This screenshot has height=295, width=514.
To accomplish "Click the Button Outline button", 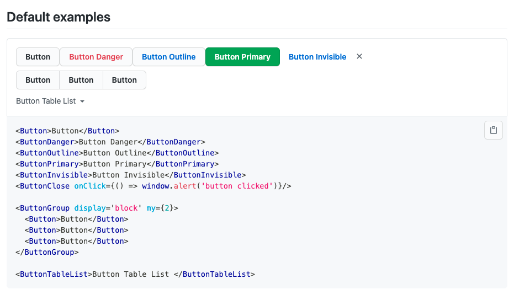I will pos(169,57).
